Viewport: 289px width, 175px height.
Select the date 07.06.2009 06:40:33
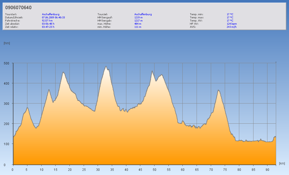coord(53,18)
